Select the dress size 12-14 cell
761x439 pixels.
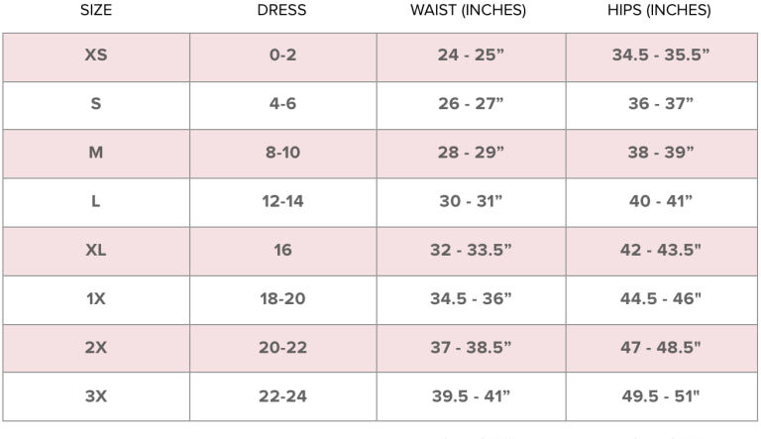(x=283, y=201)
